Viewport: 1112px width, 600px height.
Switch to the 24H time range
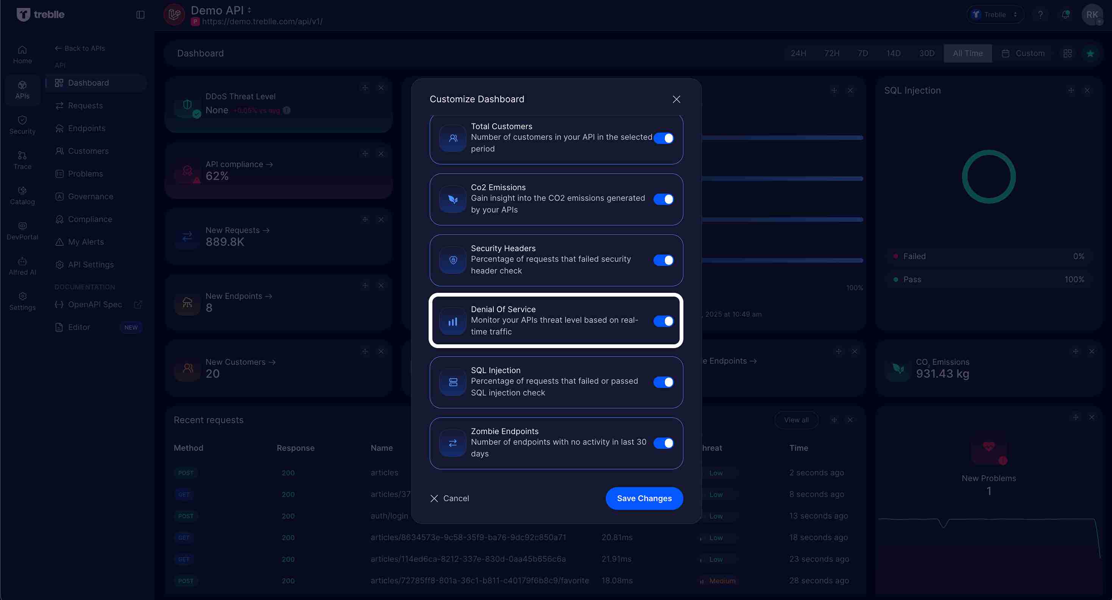click(798, 53)
